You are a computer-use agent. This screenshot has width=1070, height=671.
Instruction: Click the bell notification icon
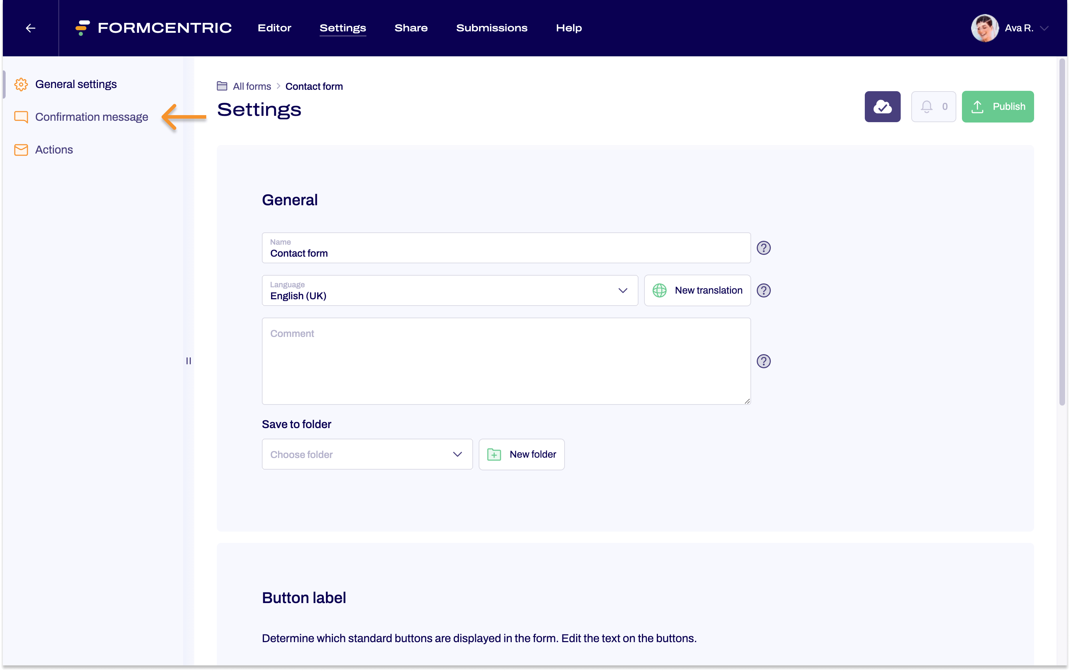point(926,106)
